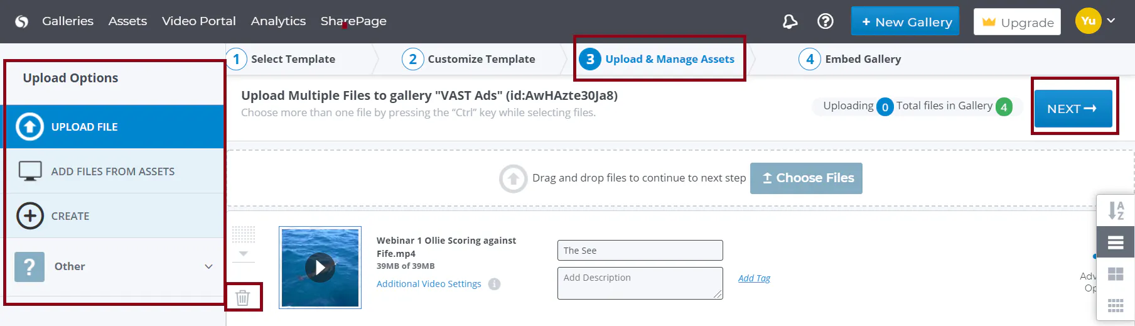This screenshot has height=326, width=1135.
Task: Click the drag handle grid icon
Action: pos(244,234)
